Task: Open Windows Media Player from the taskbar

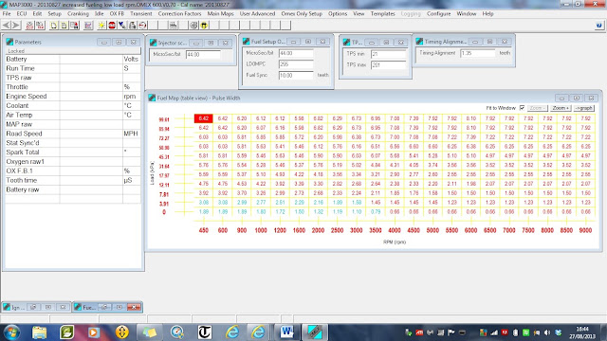Action: click(x=93, y=332)
